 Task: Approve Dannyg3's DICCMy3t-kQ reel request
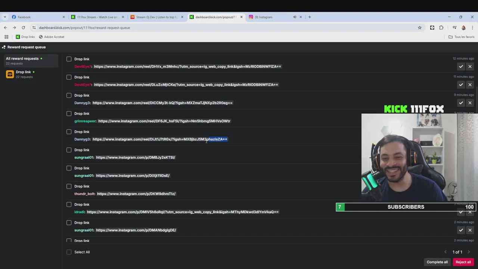click(x=461, y=103)
